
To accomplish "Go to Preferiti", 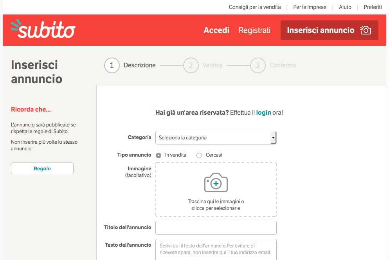I will [x=373, y=7].
